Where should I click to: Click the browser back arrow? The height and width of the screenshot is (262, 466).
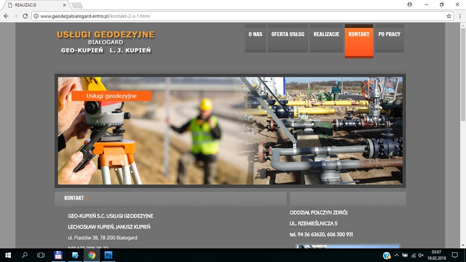click(6, 16)
